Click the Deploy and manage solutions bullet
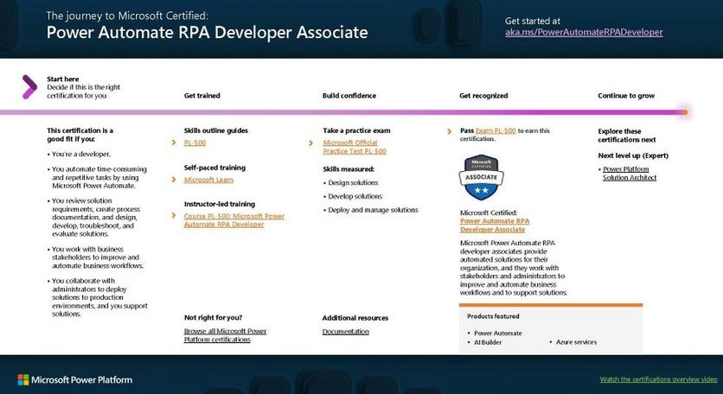 371,210
